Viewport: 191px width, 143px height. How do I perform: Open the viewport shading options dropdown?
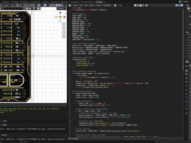click(65, 5)
